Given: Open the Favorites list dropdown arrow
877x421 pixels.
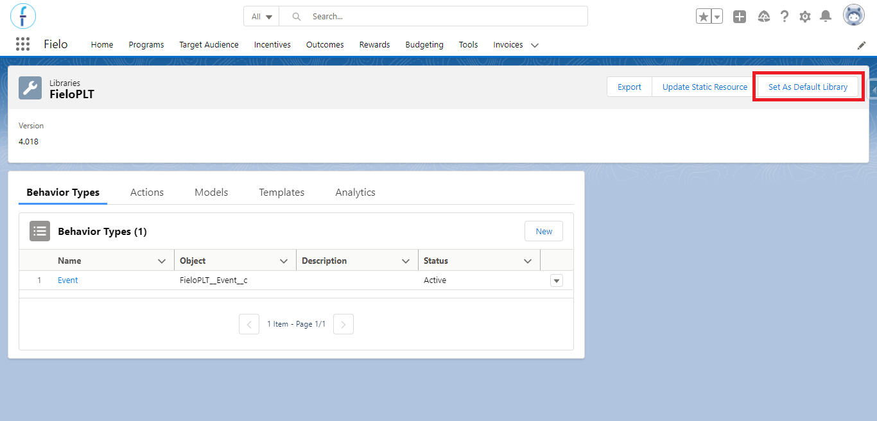Looking at the screenshot, I should (717, 17).
